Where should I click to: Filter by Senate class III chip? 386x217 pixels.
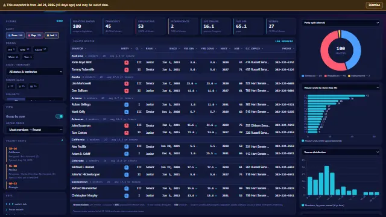pos(33,86)
